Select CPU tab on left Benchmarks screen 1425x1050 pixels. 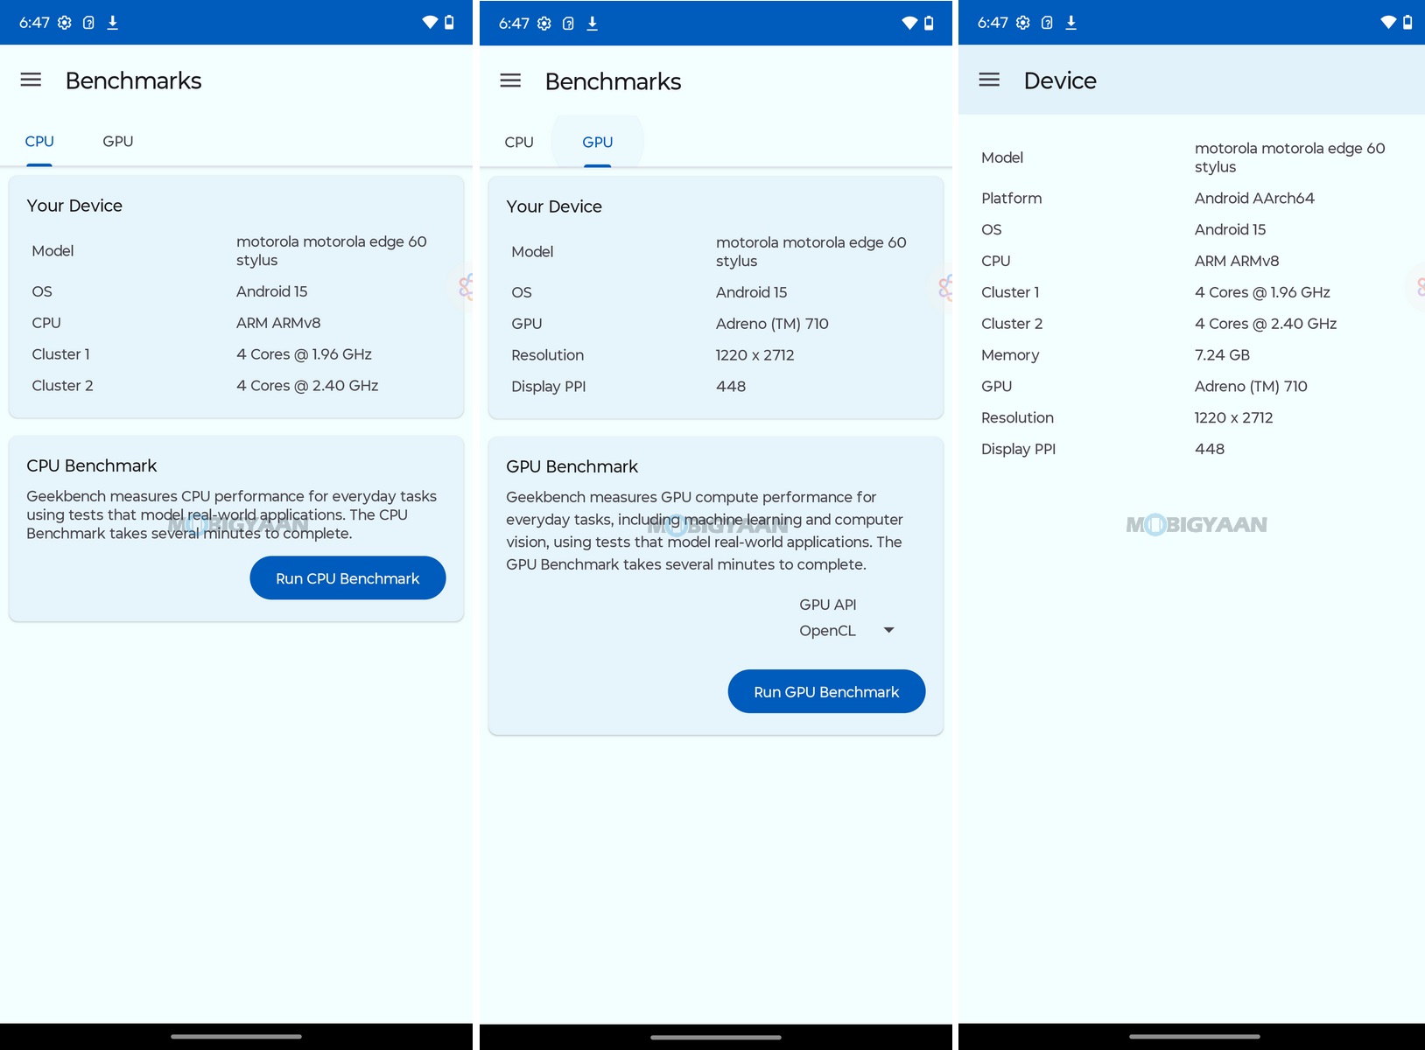pyautogui.click(x=39, y=141)
